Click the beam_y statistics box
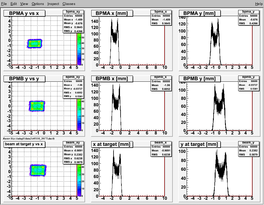 click(x=249, y=149)
